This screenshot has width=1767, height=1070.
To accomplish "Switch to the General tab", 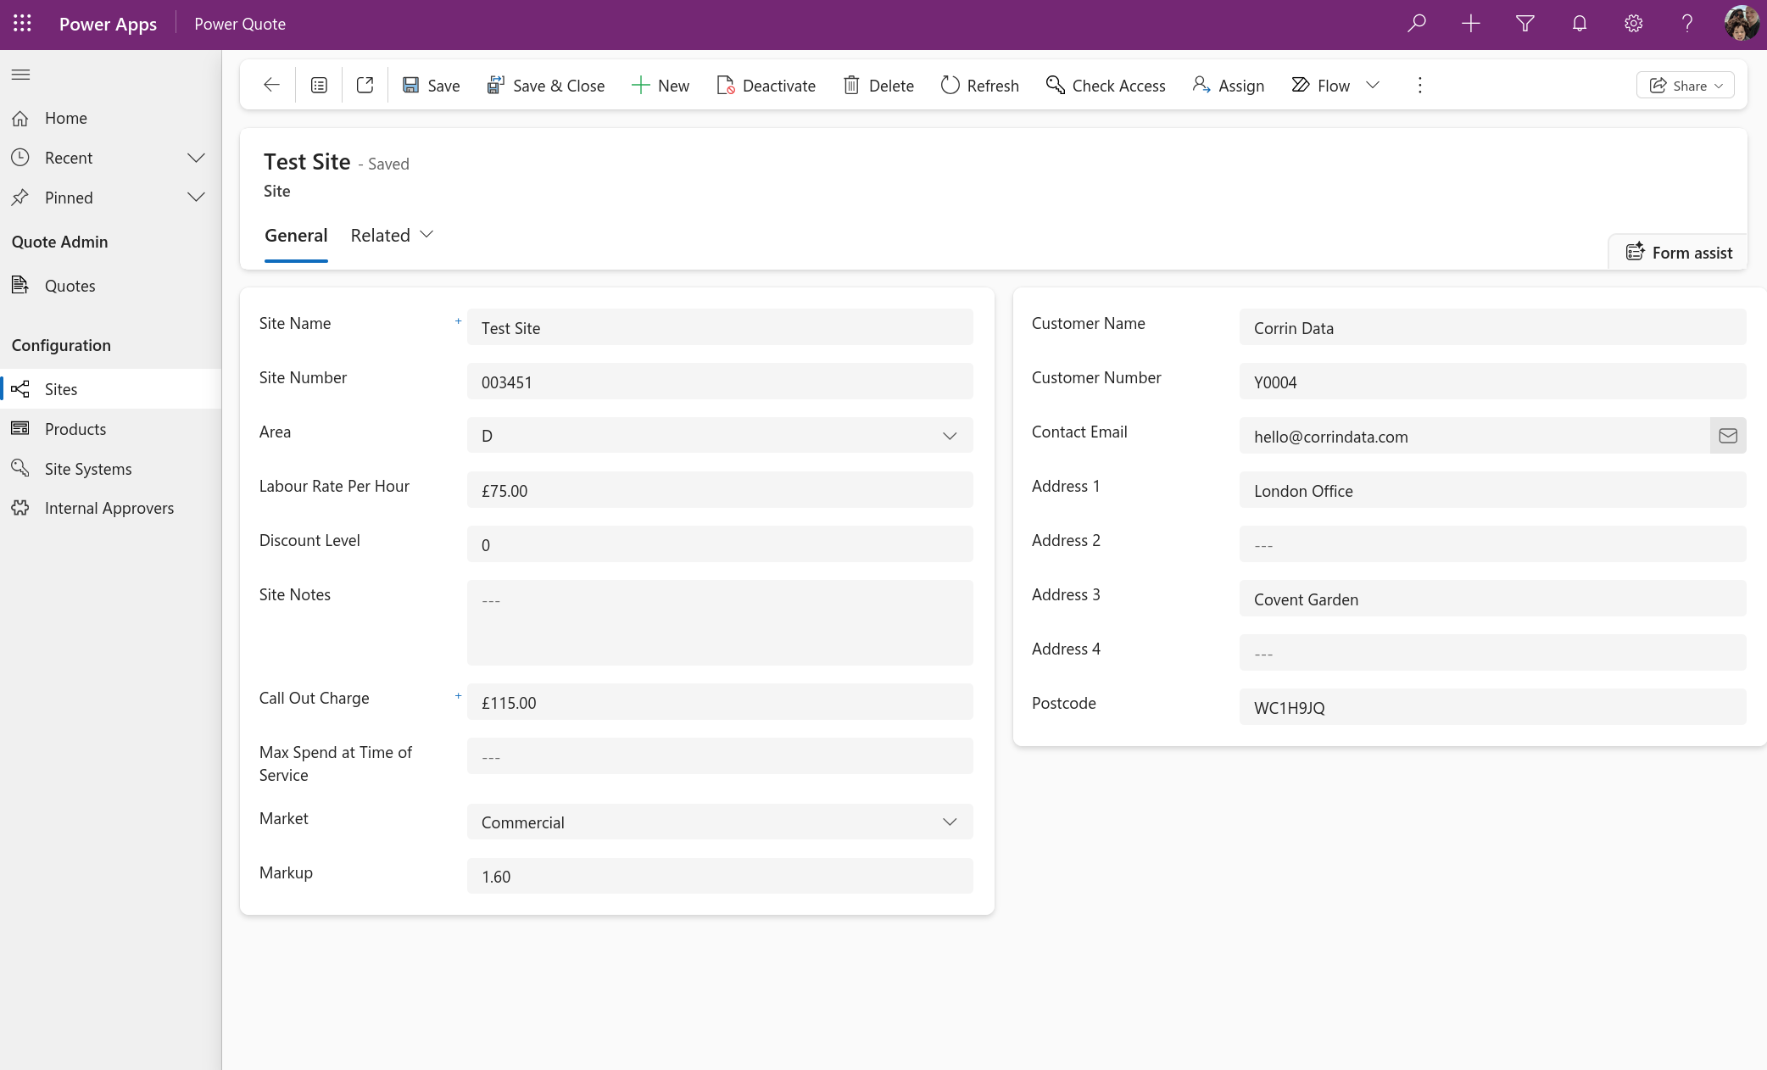I will click(x=296, y=235).
